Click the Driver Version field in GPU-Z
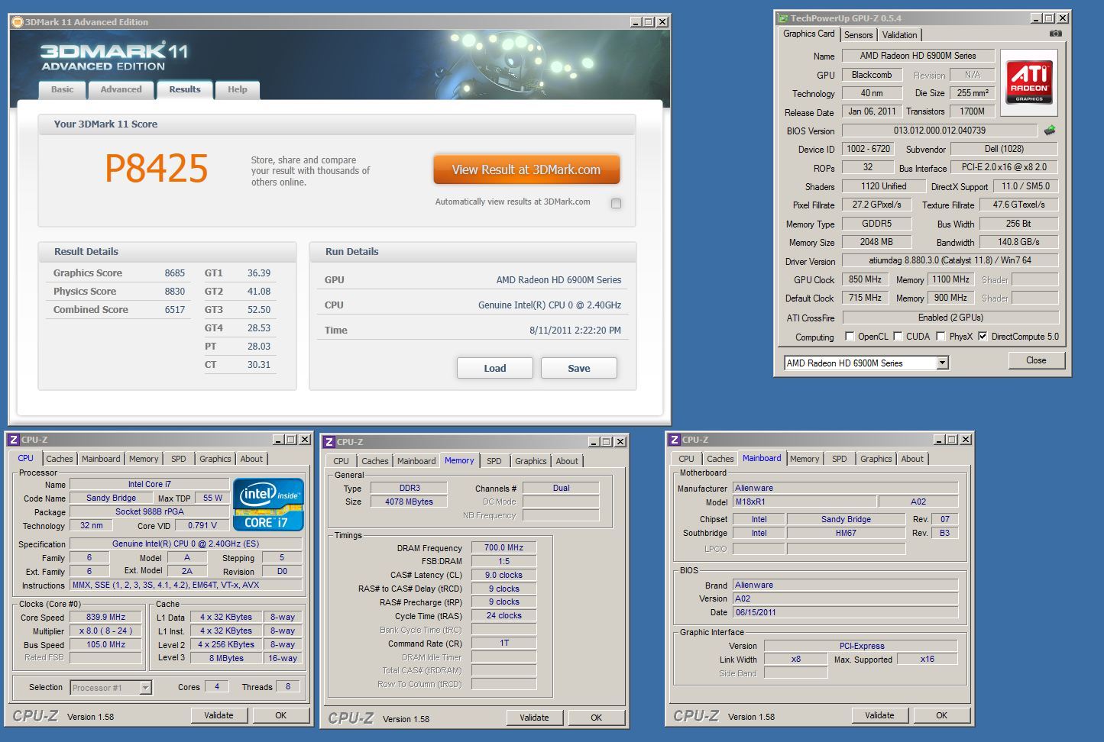The width and height of the screenshot is (1104, 742). 950,260
